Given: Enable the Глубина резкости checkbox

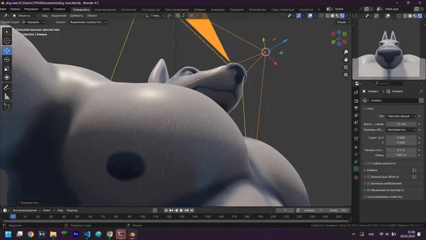Looking at the screenshot, I should 368,164.
